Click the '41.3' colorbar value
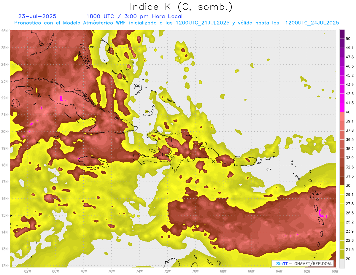 pos(350,103)
